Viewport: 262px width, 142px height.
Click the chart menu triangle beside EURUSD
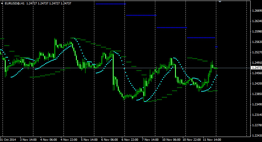click(2, 3)
